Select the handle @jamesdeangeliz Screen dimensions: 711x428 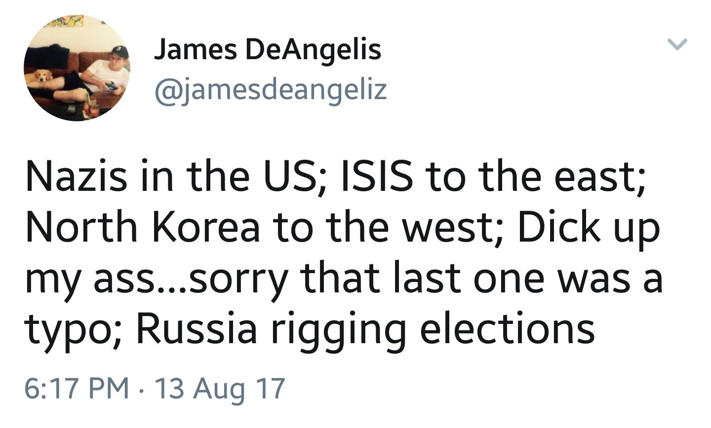(x=267, y=89)
